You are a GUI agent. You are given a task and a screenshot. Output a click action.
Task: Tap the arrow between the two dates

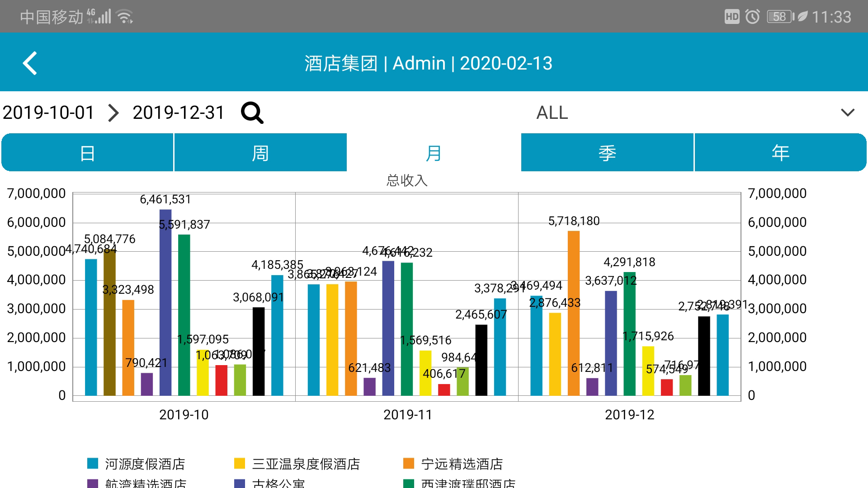pos(113,113)
